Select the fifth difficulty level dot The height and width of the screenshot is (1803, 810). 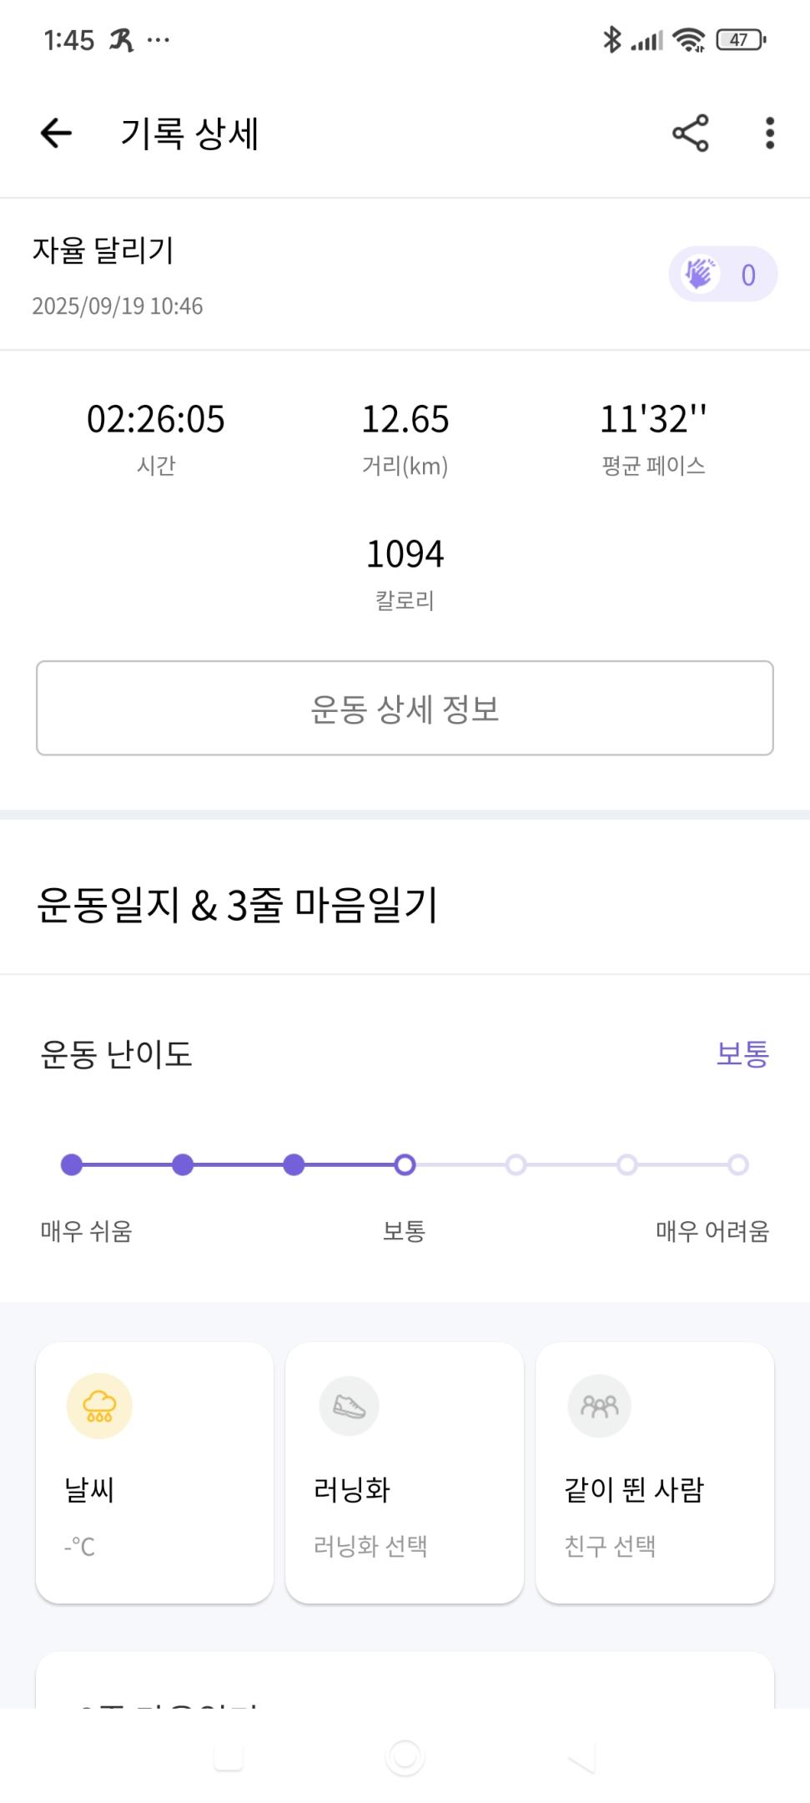(x=516, y=1164)
